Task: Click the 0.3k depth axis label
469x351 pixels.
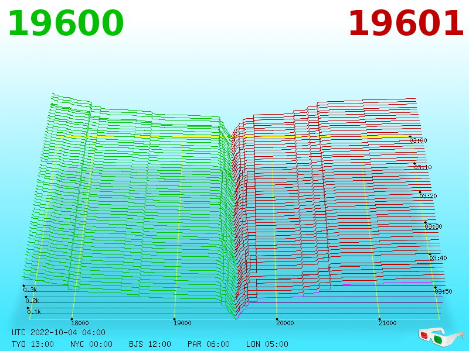Action: pyautogui.click(x=30, y=290)
